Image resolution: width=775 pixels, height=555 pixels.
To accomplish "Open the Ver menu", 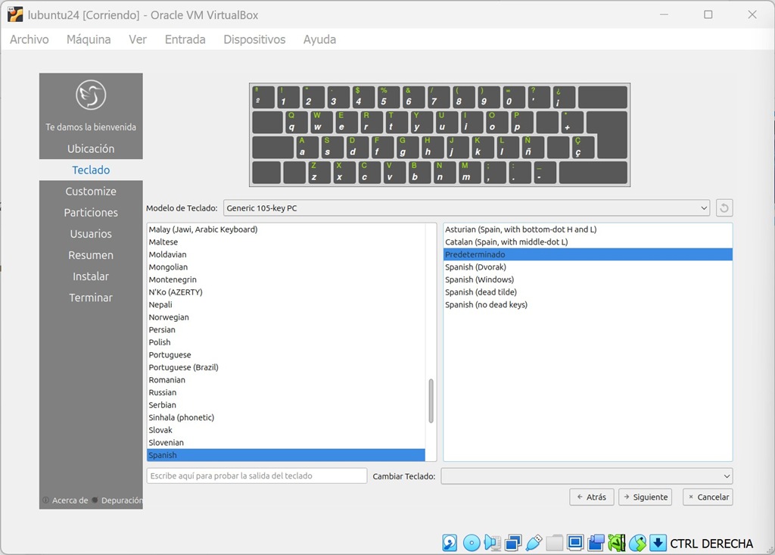I will 138,39.
